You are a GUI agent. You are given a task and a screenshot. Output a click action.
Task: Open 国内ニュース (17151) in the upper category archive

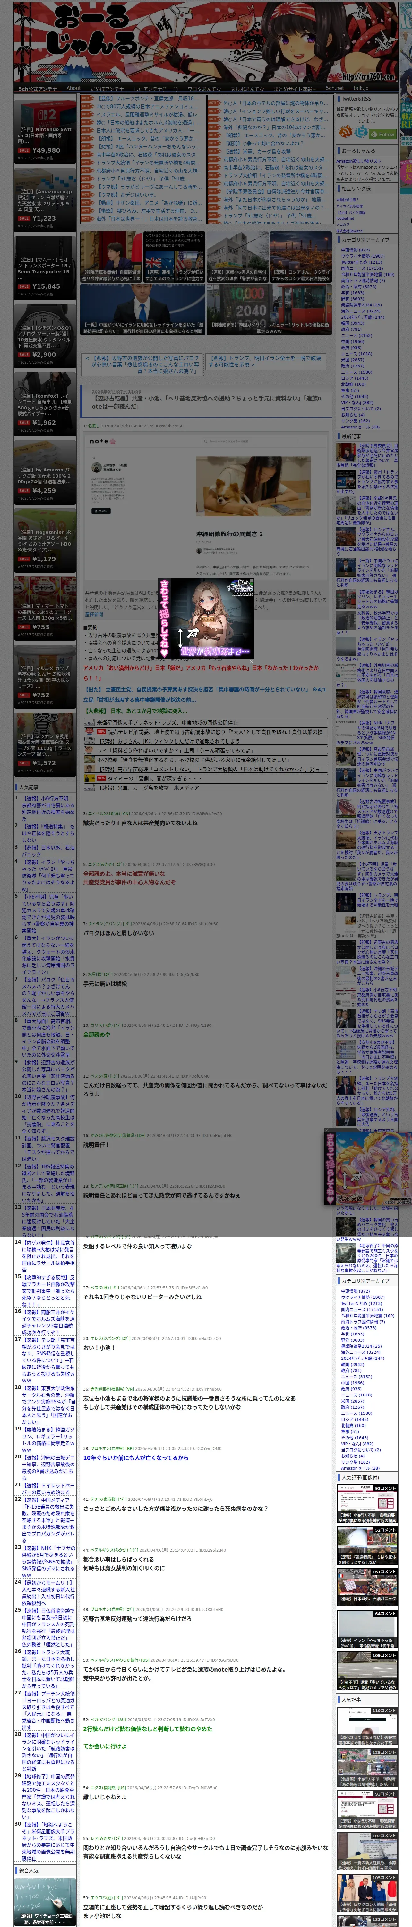point(361,268)
